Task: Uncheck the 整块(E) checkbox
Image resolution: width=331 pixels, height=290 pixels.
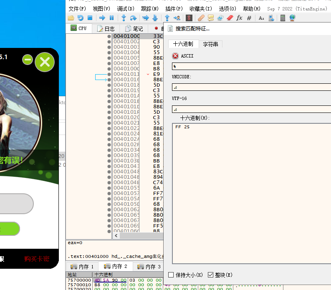Action: 210,275
